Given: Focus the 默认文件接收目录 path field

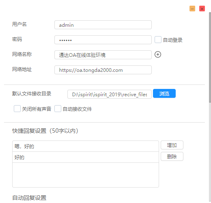Looking at the screenshot, I should [110, 94].
